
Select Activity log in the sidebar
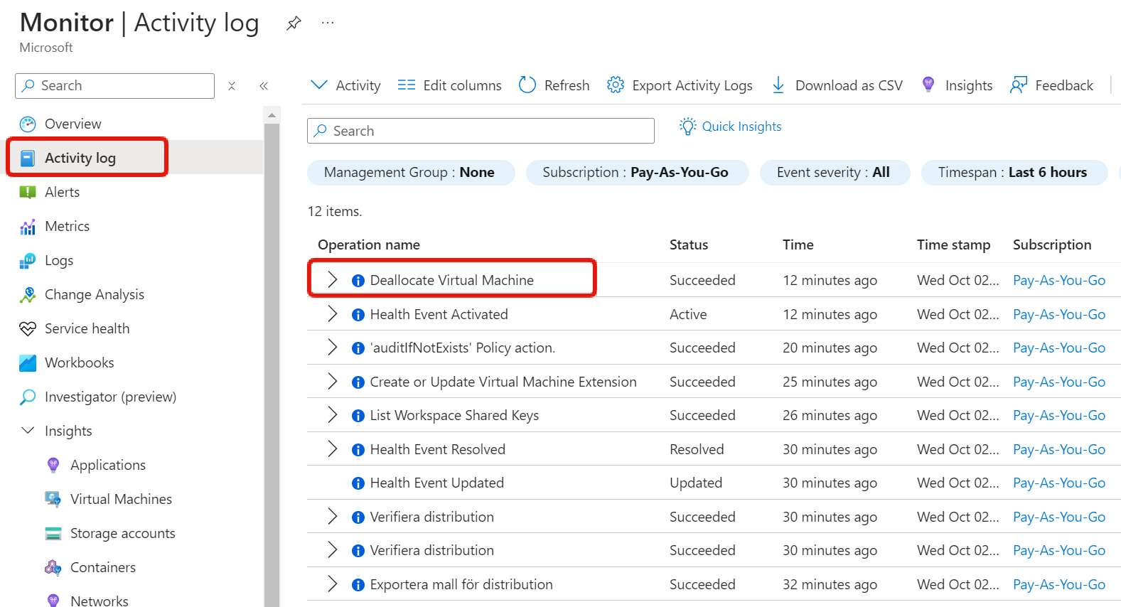[x=80, y=158]
